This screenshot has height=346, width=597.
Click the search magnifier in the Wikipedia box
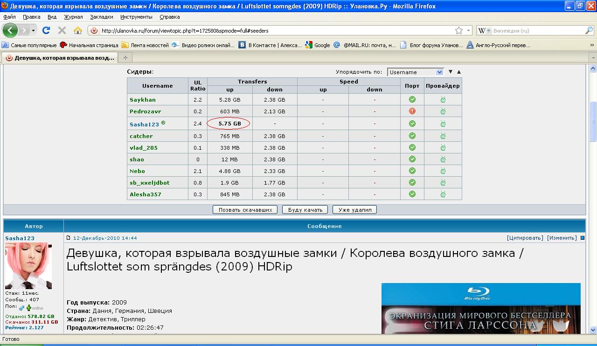(589, 31)
